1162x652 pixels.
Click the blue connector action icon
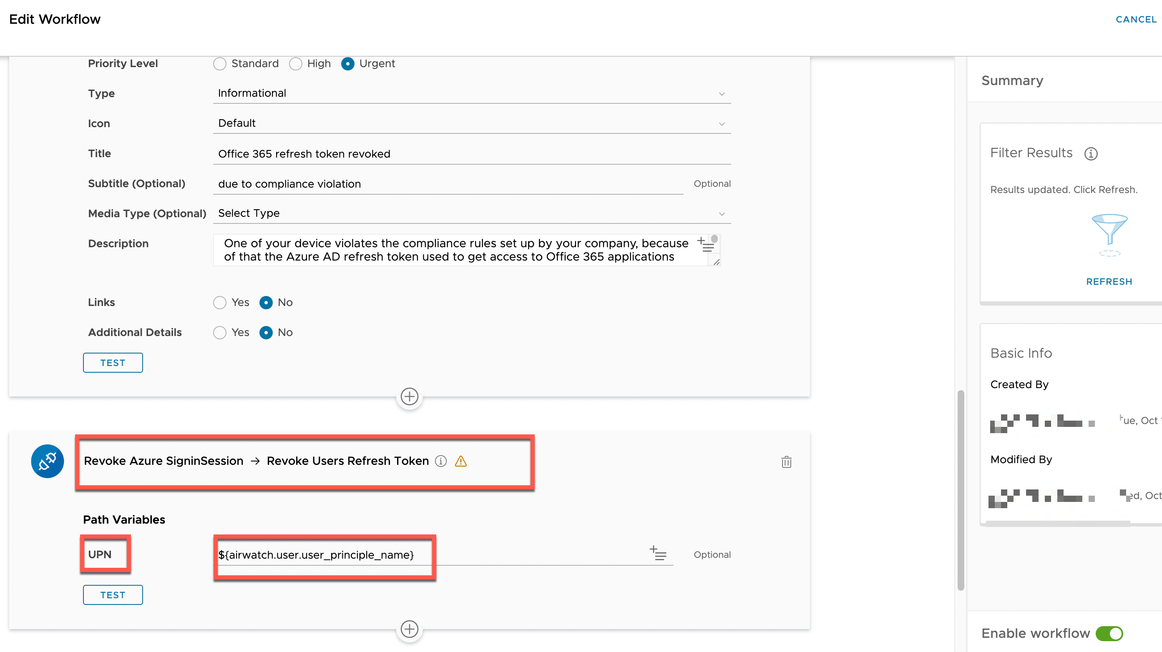pos(48,461)
